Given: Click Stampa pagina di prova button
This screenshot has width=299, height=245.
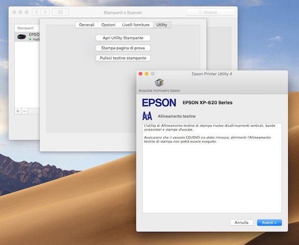Looking at the screenshot, I should (x=123, y=48).
